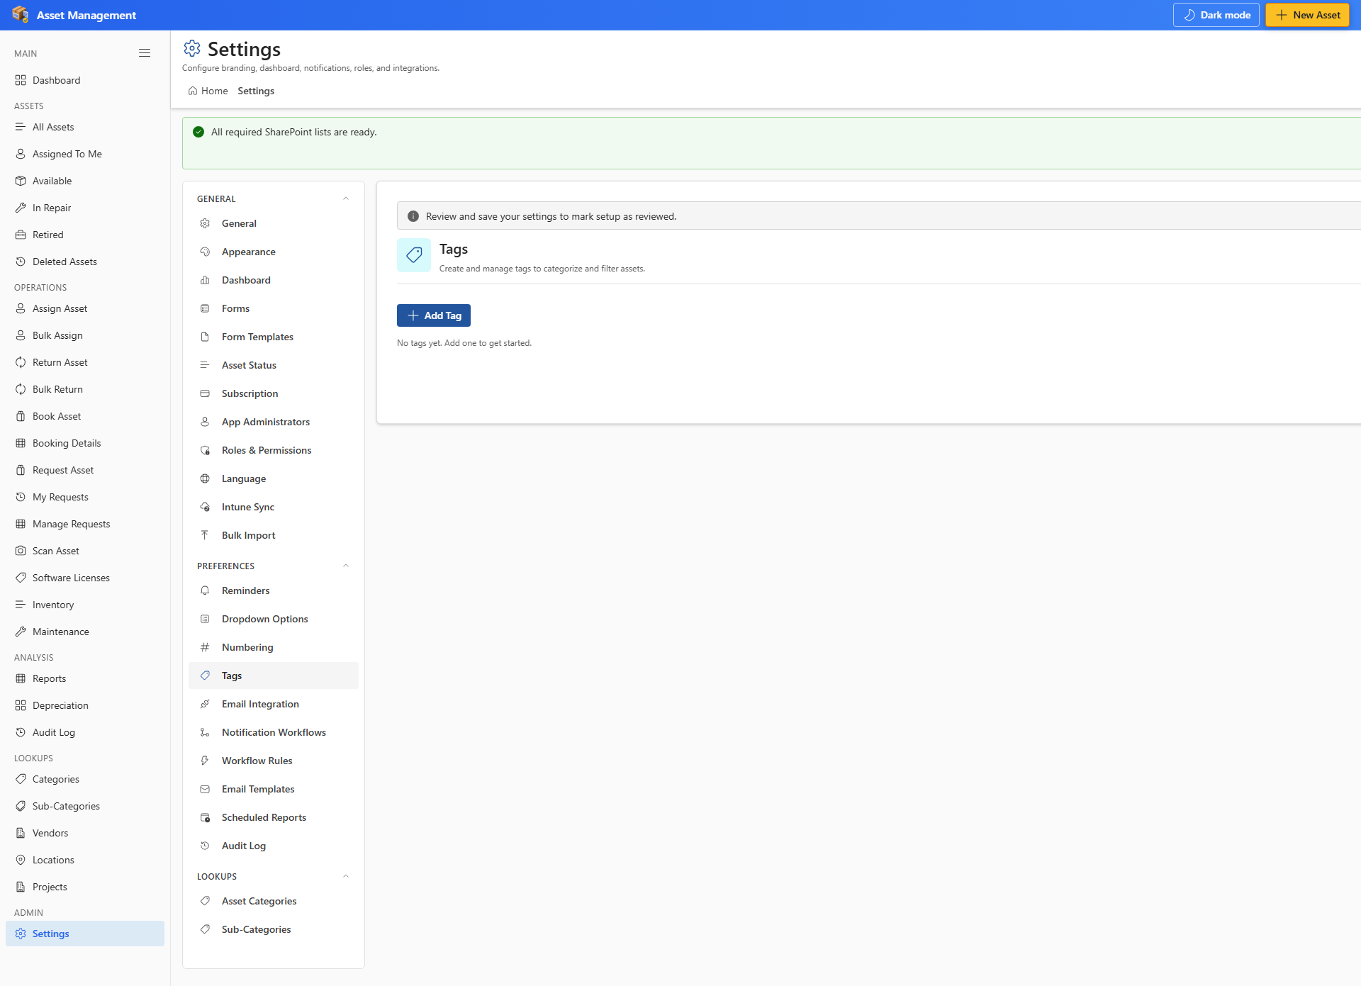This screenshot has width=1361, height=986.
Task: Open Retired assets in the sidebar
Action: coord(85,235)
